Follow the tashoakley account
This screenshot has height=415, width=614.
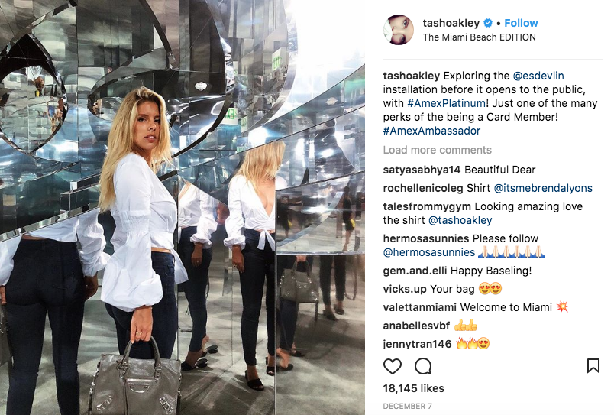pos(521,23)
